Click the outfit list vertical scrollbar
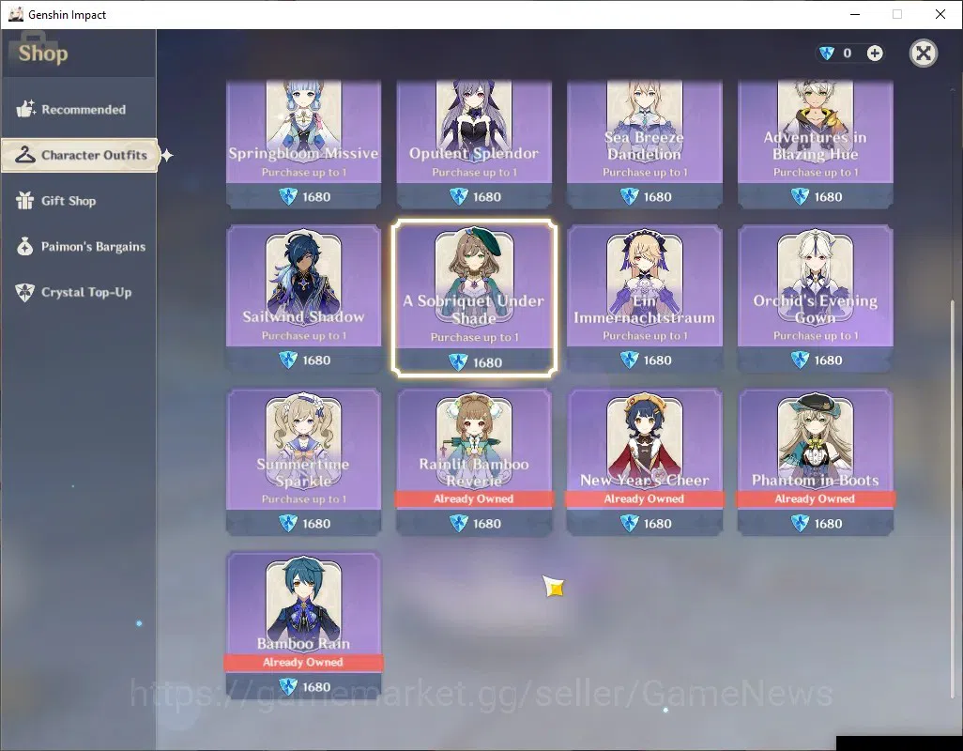This screenshot has height=751, width=963. (953, 498)
